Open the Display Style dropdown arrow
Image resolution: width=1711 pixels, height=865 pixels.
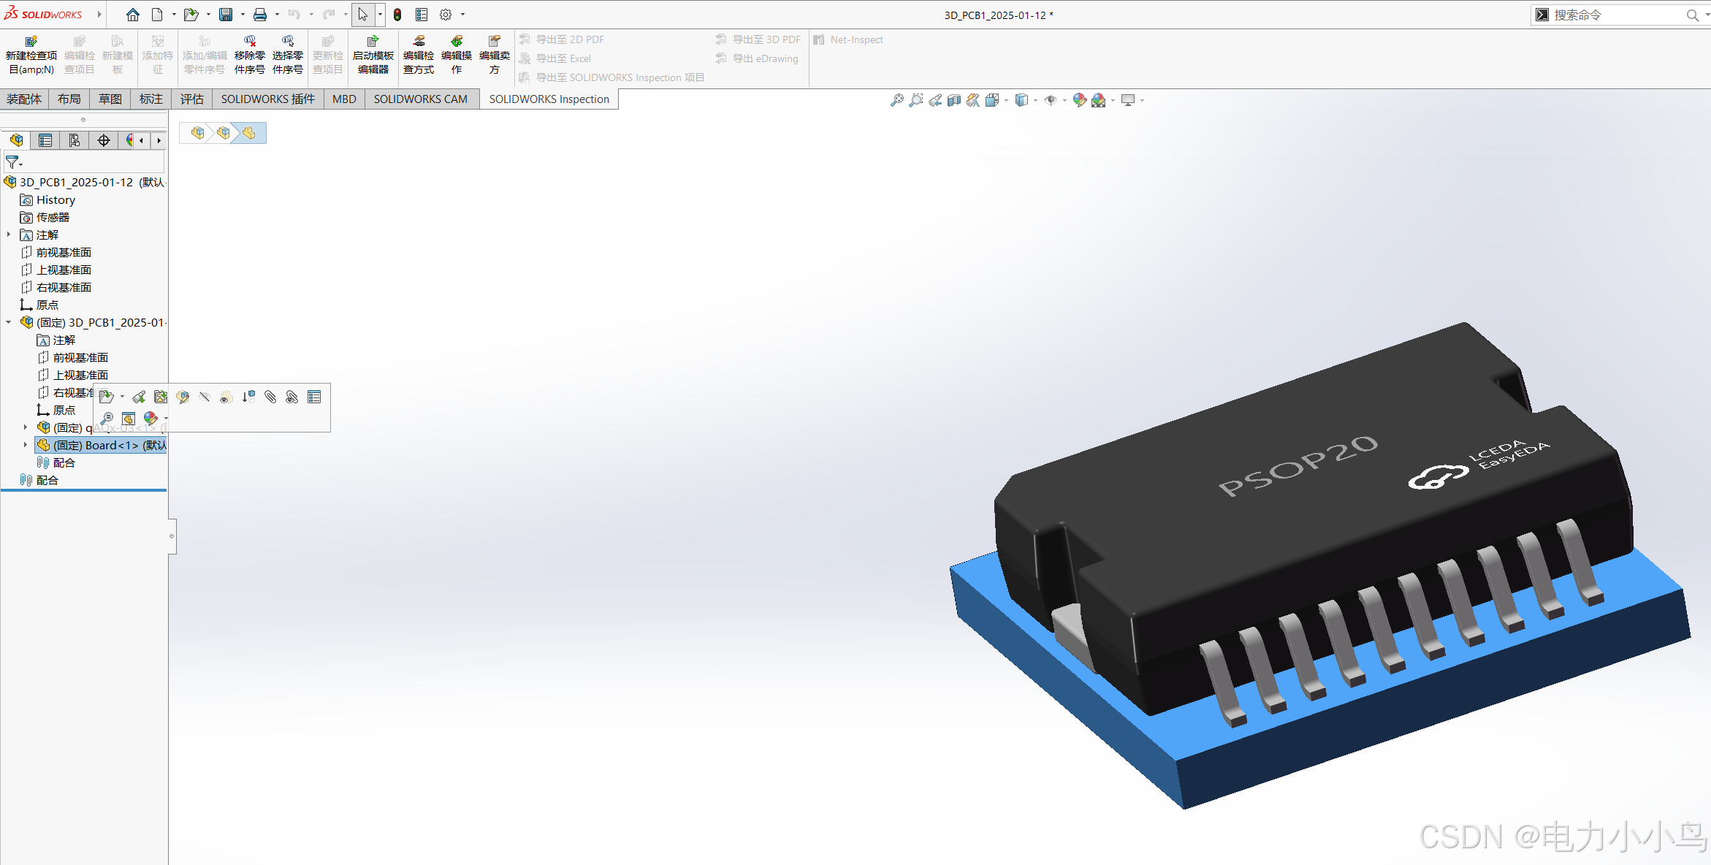coord(1036,101)
